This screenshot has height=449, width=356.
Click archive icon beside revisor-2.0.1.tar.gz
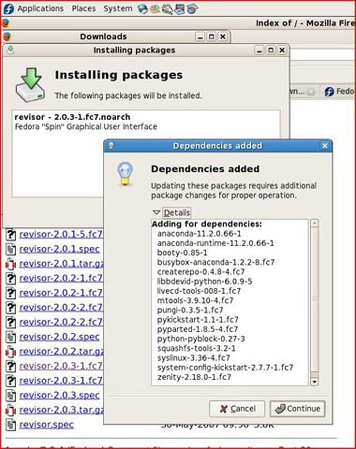tap(11, 264)
